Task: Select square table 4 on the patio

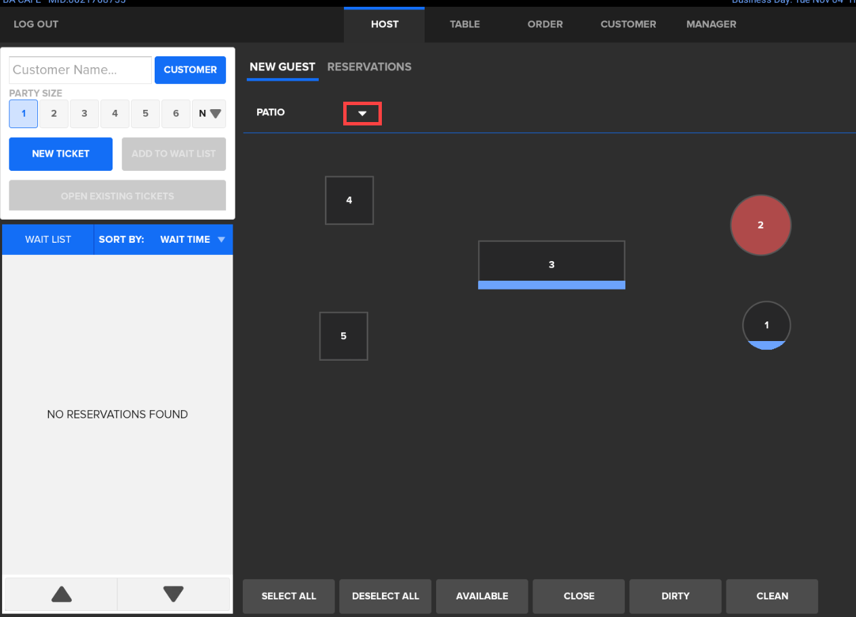Action: coord(349,200)
